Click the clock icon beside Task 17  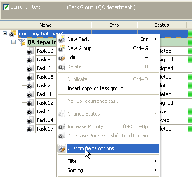[x=30, y=129]
